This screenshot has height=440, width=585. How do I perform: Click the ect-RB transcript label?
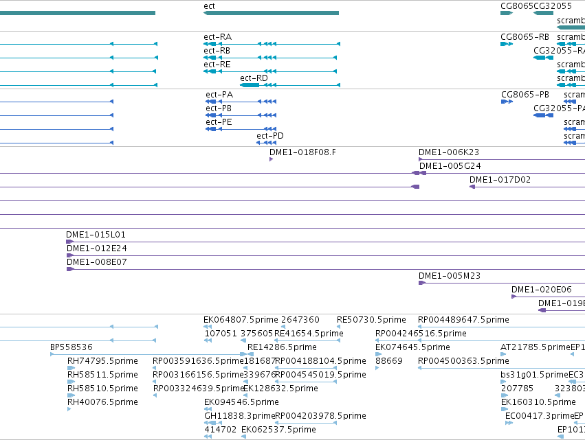coord(217,51)
